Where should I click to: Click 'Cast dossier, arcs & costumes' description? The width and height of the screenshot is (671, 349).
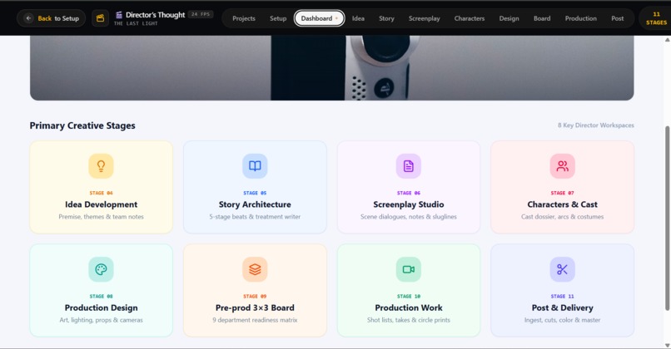562,217
